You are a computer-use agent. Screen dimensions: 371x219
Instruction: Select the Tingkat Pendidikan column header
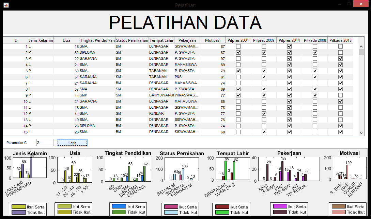click(x=97, y=40)
